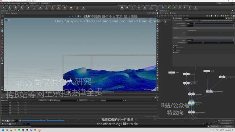235x132 pixels.
Task: Click the spreadsheet Attributes filter field
Action: tap(114, 100)
